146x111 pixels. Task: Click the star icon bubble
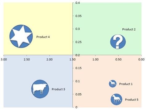coord(21,36)
